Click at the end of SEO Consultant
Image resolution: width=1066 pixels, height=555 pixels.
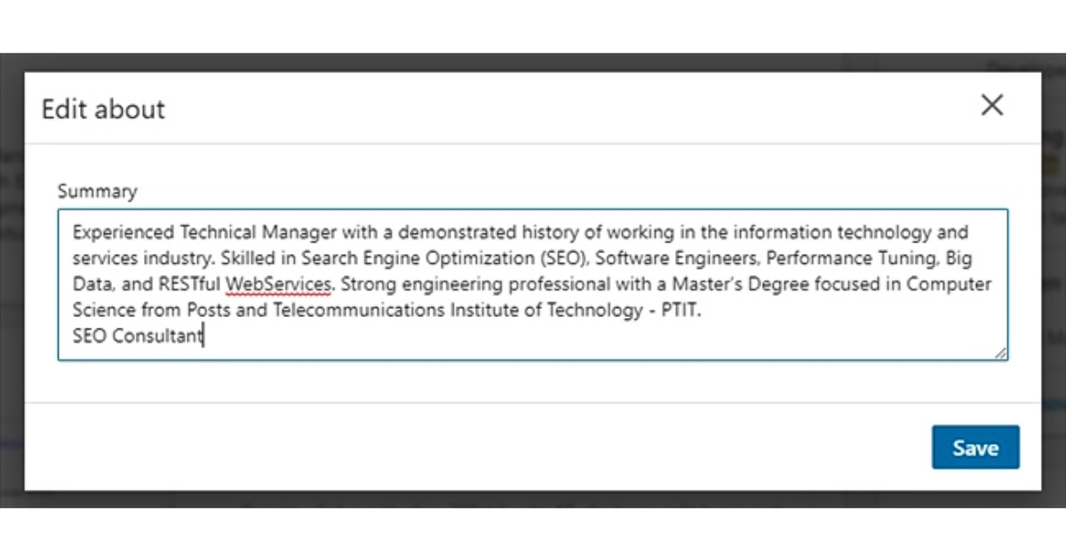(x=203, y=337)
